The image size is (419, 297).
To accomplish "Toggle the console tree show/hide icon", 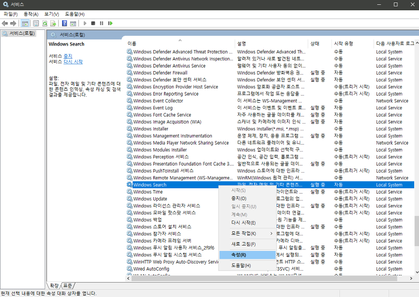I will tap(25, 23).
